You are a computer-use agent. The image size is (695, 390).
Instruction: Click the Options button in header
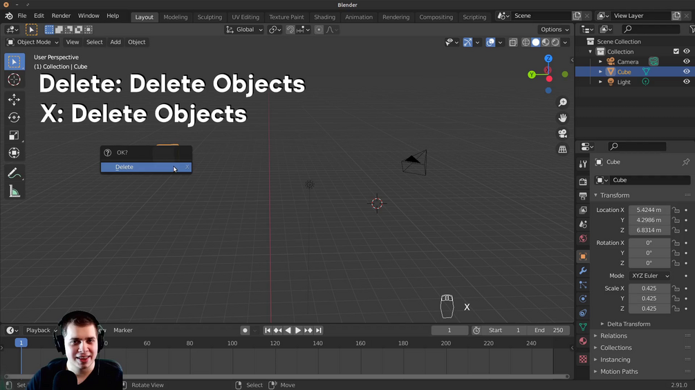[x=555, y=30]
